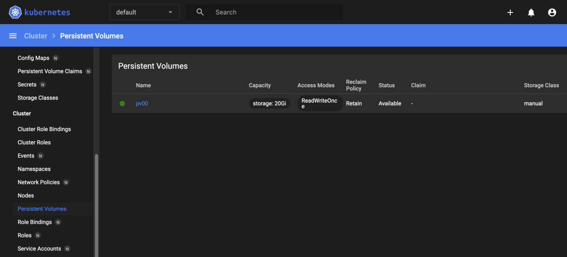Open the notifications bell
This screenshot has height=257, width=567.
pos(531,13)
